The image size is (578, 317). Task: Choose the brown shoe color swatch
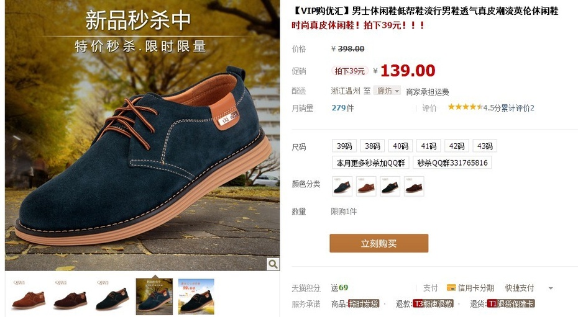point(366,186)
